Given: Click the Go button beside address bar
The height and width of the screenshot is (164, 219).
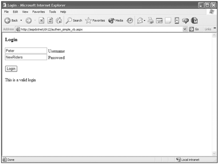Looking at the screenshot, I should coord(194,29).
